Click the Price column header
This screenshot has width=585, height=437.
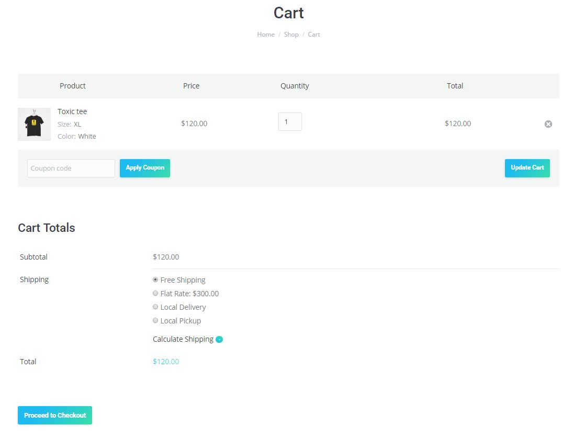(x=191, y=86)
